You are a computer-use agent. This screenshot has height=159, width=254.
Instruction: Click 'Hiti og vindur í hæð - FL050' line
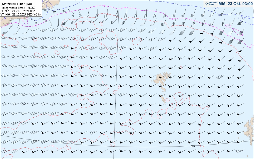(18, 8)
